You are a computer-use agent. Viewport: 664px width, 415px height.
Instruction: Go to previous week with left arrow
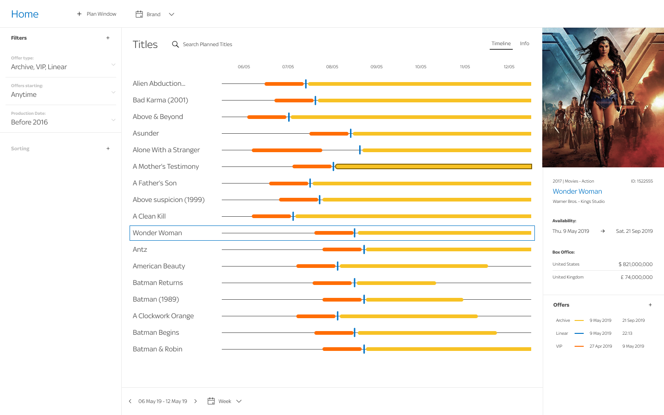pos(130,401)
